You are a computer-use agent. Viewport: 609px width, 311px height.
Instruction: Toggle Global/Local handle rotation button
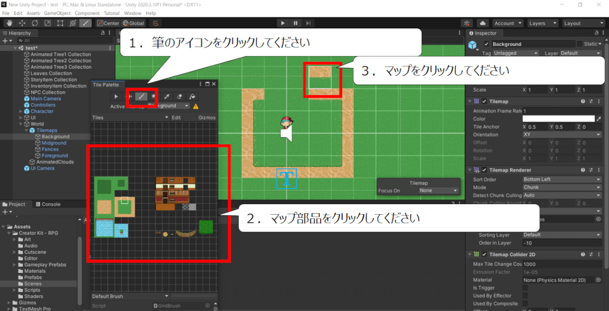pyautogui.click(x=133, y=23)
